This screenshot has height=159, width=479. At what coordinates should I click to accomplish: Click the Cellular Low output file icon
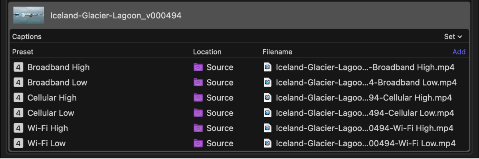click(x=267, y=113)
